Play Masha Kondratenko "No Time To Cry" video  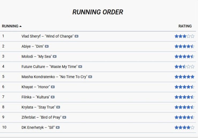pos(90,77)
